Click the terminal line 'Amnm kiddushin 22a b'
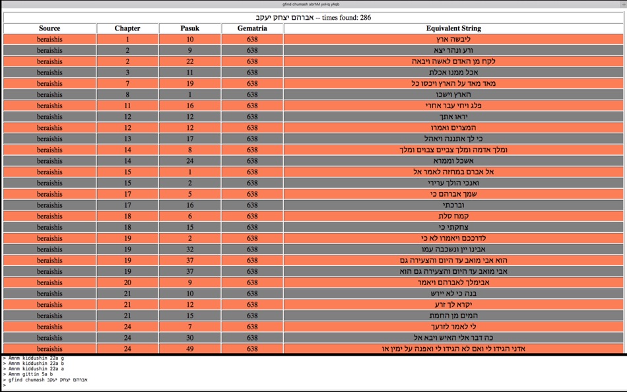This screenshot has height=392, width=627. [36, 364]
